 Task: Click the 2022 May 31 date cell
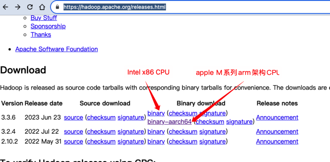43,142
